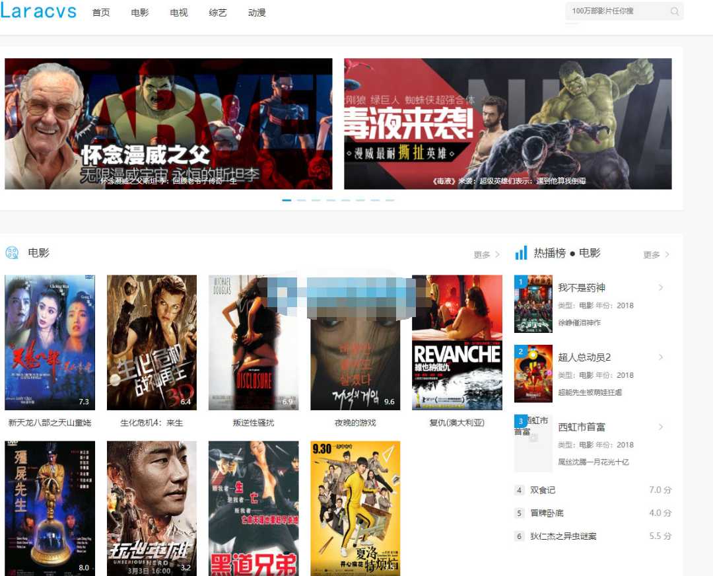This screenshot has height=576, width=713.
Task: Click the 复仇(澳大利亚) title link
Action: pyautogui.click(x=458, y=423)
